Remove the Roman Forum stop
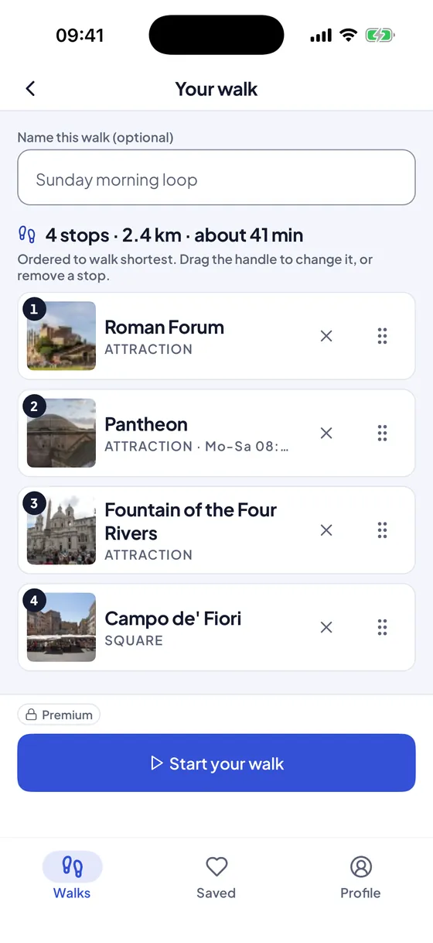433x943 pixels. [x=326, y=336]
